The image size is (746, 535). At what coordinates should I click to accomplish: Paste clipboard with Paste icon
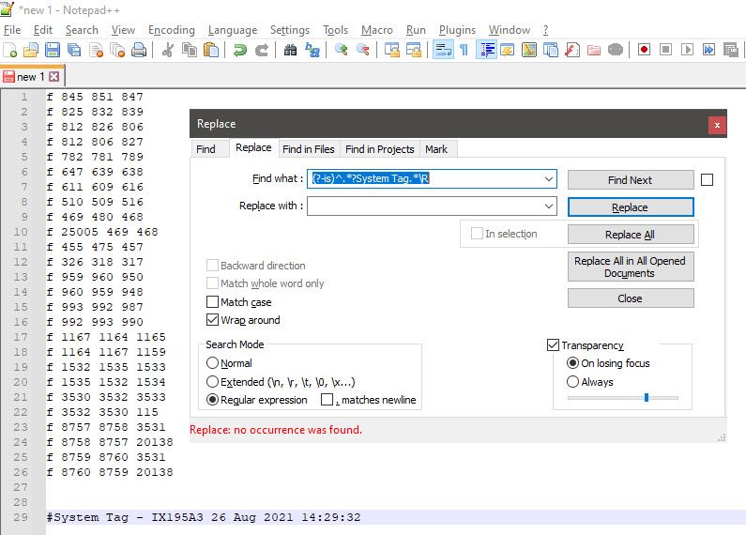point(211,50)
